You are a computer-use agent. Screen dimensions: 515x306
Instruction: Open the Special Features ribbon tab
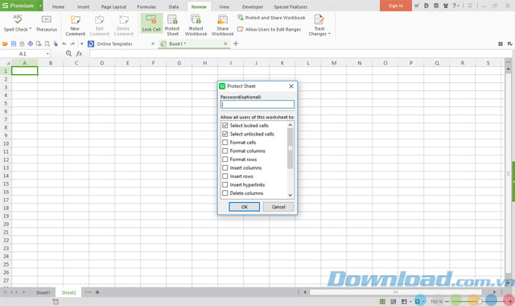(290, 6)
